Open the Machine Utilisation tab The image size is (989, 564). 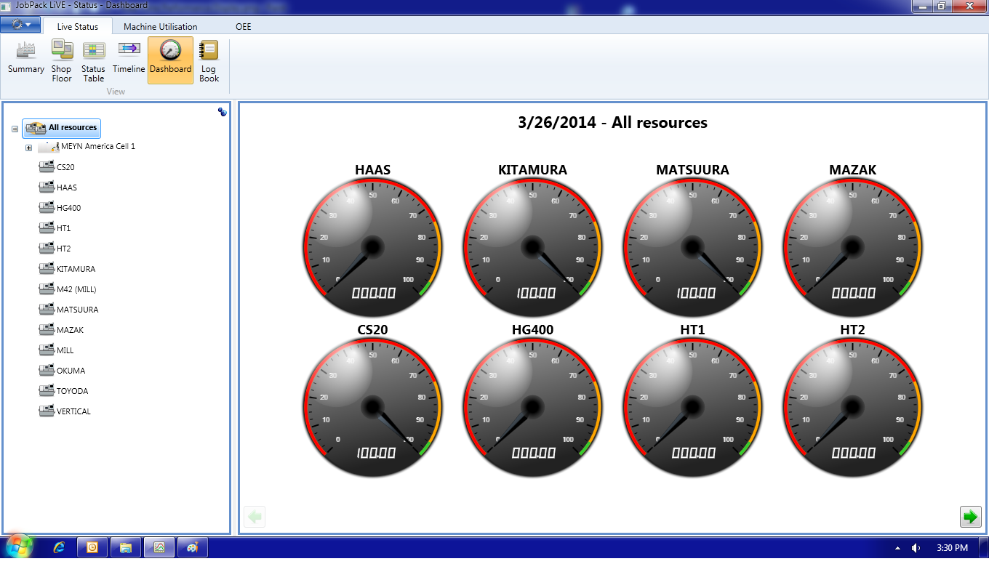(161, 27)
